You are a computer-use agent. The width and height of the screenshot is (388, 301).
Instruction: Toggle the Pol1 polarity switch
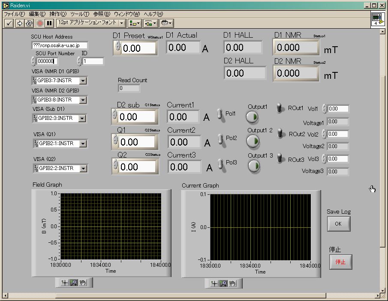(x=220, y=114)
